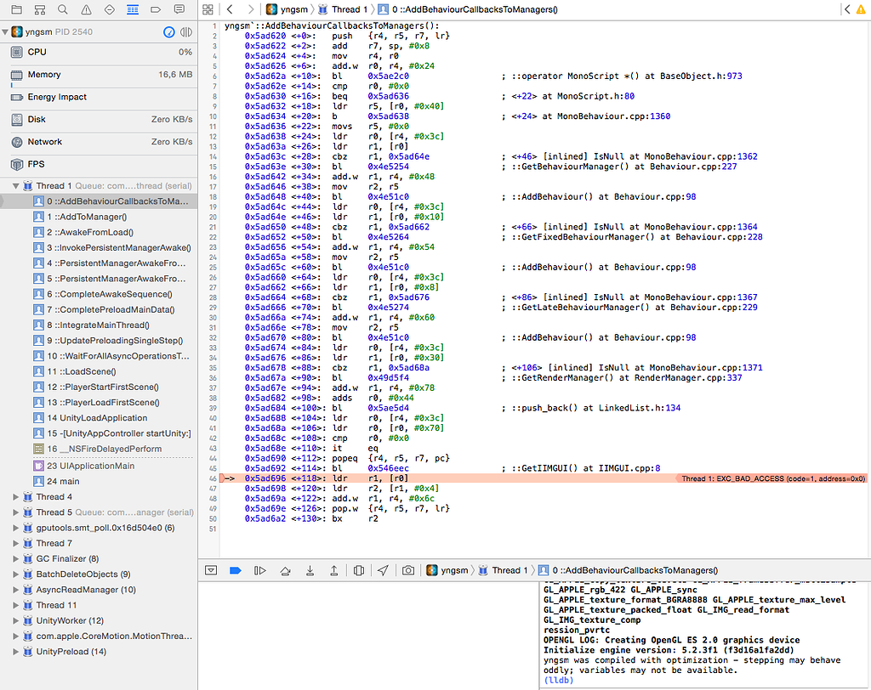Click the Debug View Hierarchy icon

pyautogui.click(x=359, y=570)
